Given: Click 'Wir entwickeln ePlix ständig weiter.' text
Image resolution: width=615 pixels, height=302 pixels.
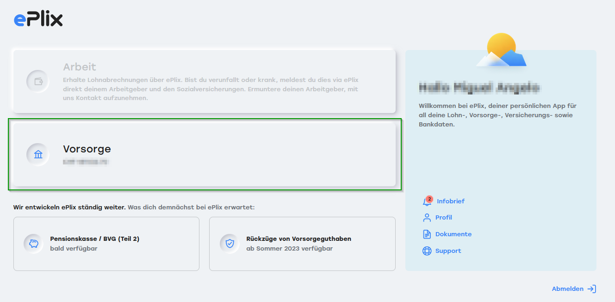Looking at the screenshot, I should click(x=69, y=207).
